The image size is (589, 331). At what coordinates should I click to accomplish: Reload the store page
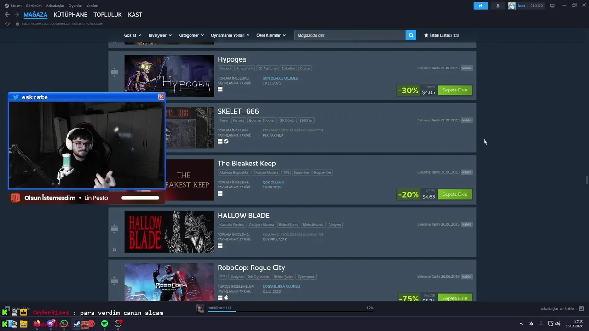coord(7,23)
